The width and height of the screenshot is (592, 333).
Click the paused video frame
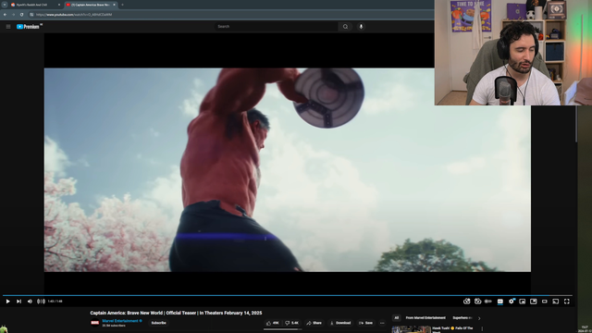[288, 169]
